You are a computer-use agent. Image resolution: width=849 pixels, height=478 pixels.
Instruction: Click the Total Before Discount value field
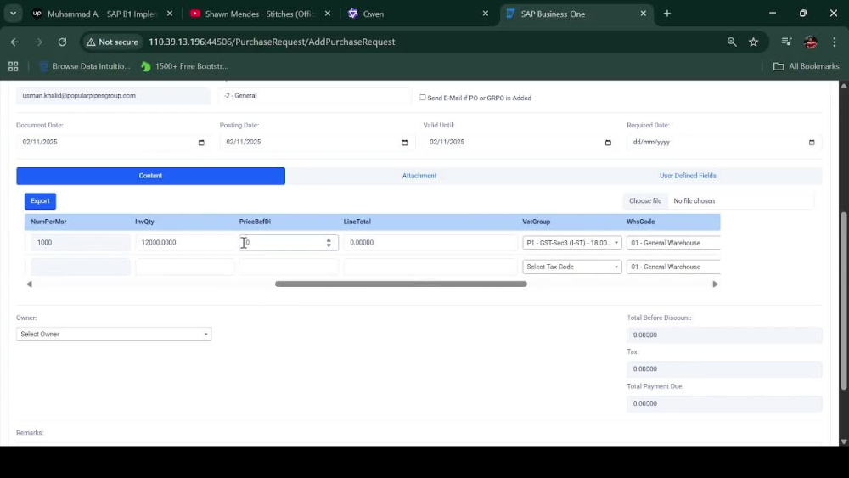pos(724,335)
